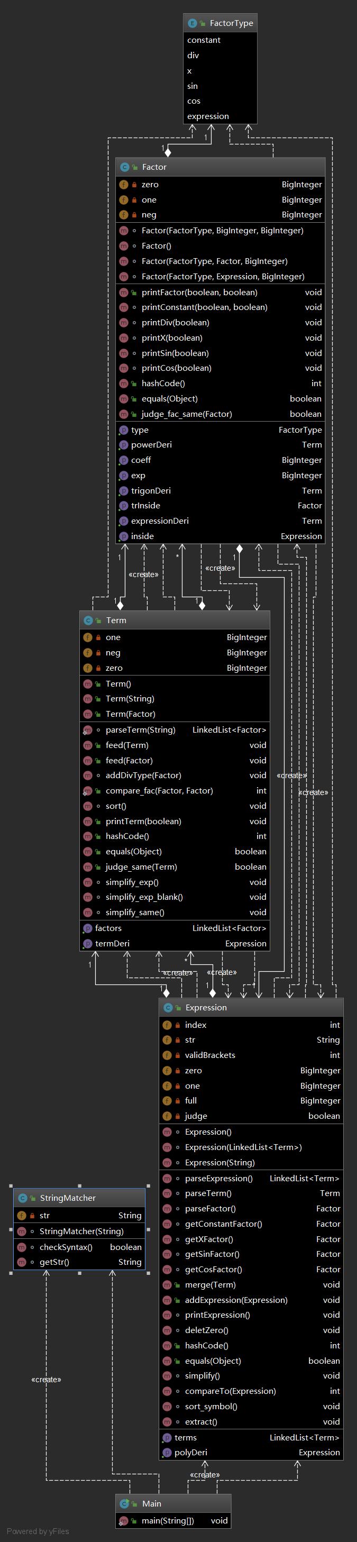Image resolution: width=357 pixels, height=1542 pixels.
Task: Select the compareTo(Expression) method row
Action: [230, 1391]
